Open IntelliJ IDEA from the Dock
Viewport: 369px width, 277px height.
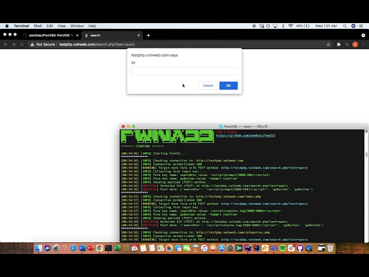point(257,248)
